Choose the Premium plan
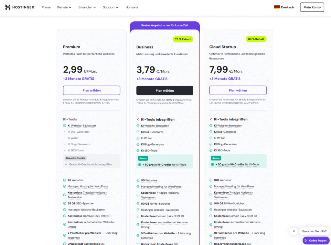The width and height of the screenshot is (331, 245). 91,90
